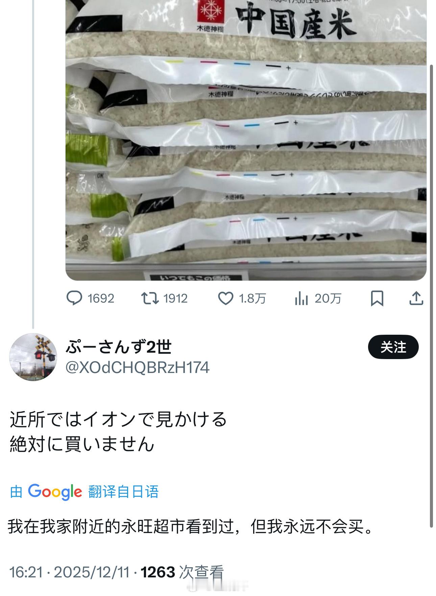Bookmark the tweet with the bookmark icon
The height and width of the screenshot is (596, 436).
[377, 299]
